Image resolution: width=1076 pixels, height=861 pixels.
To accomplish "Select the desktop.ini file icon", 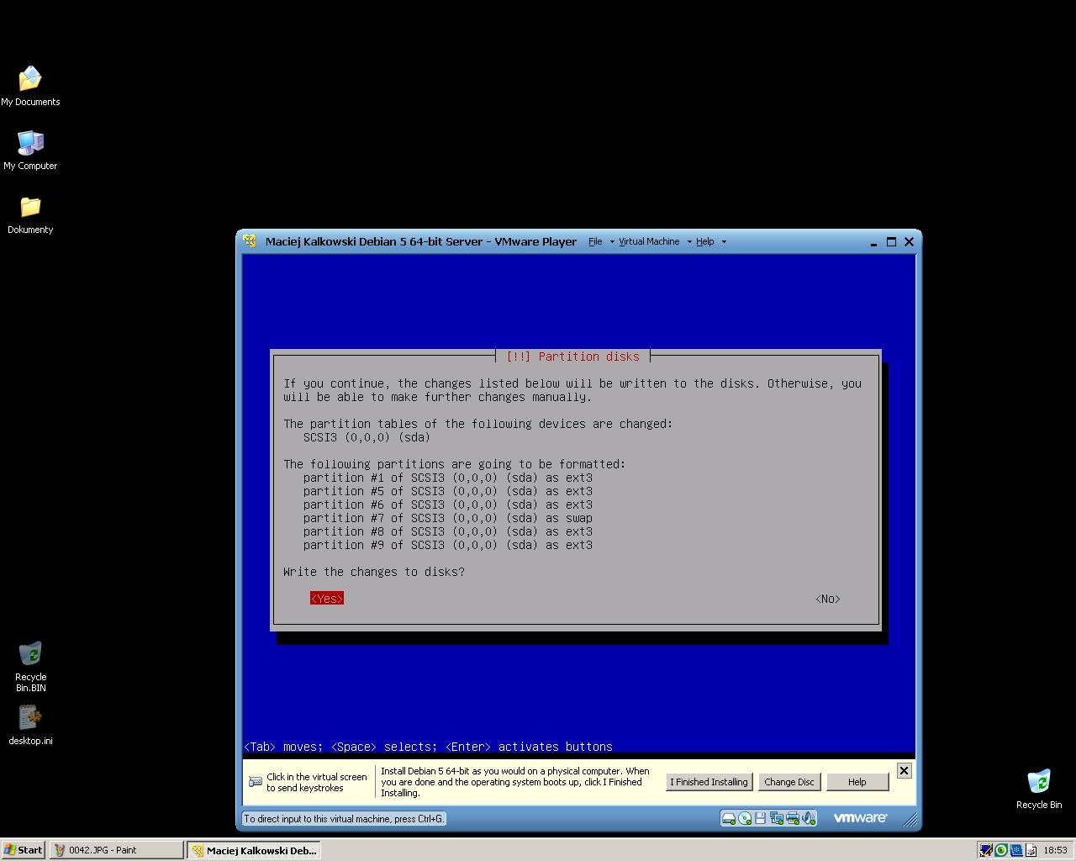I will pyautogui.click(x=30, y=725).
